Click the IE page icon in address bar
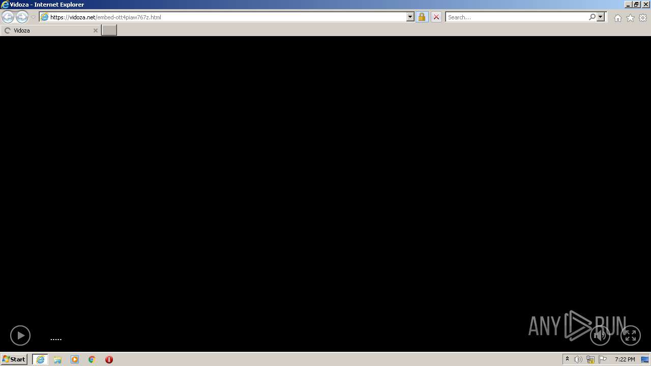Viewport: 651px width, 366px height. 44,17
